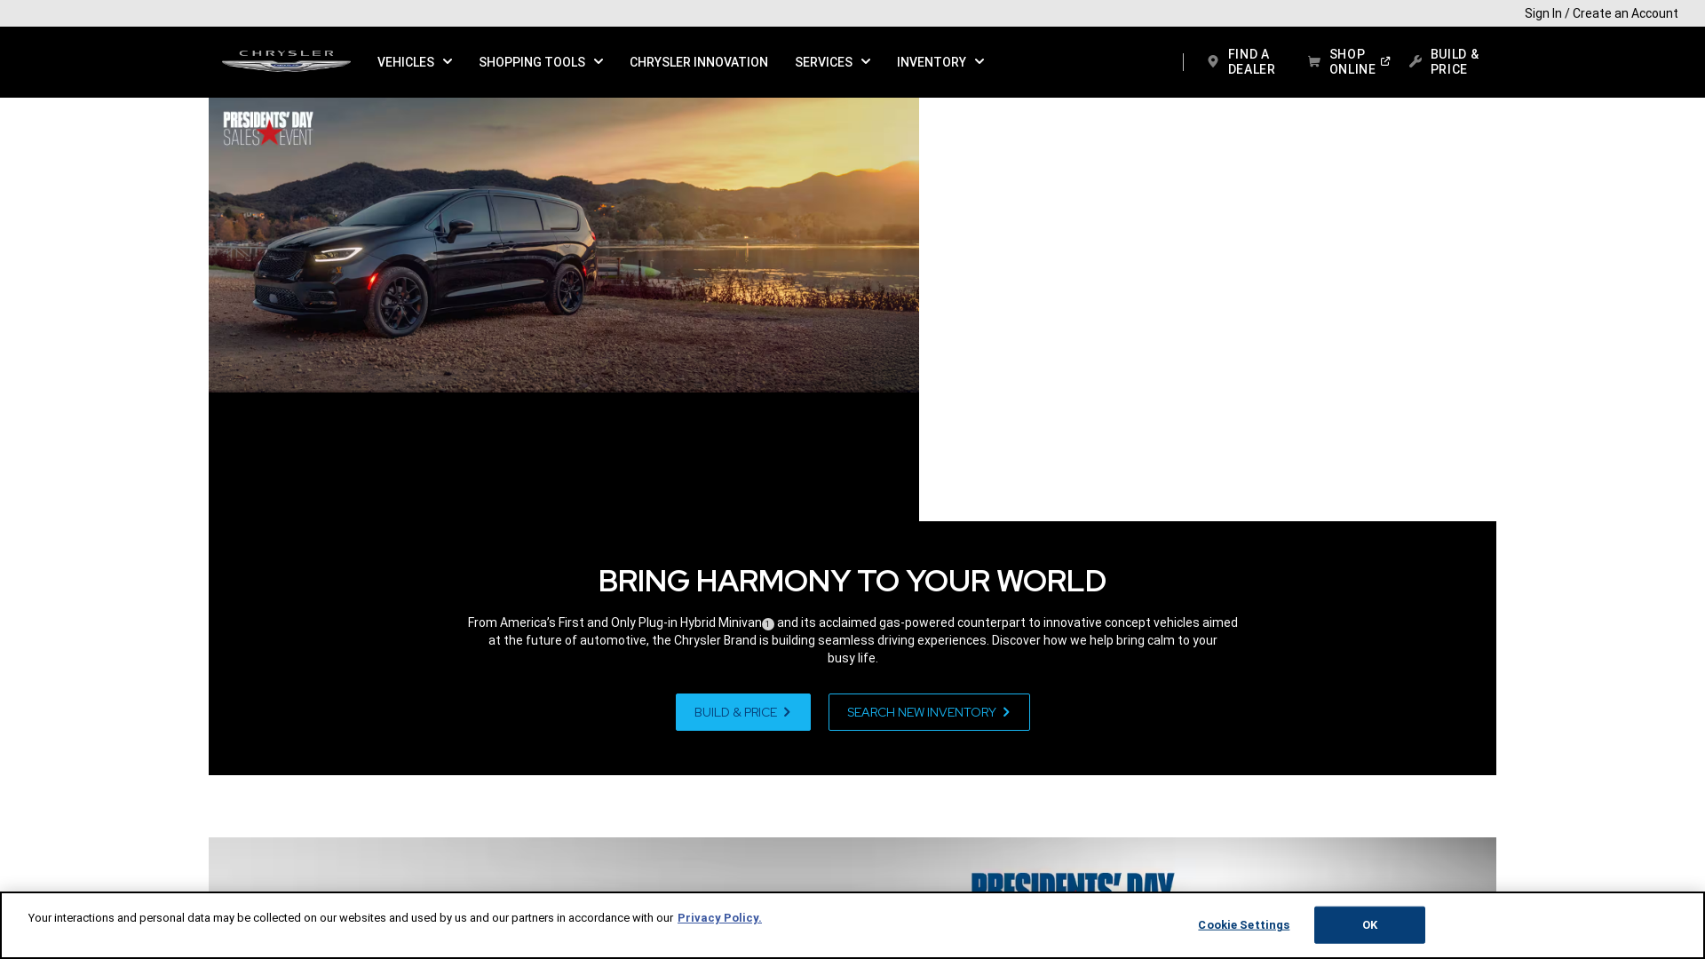Click the Presidents' Day banner below the hero
The width and height of the screenshot is (1705, 959).
click(x=852, y=865)
